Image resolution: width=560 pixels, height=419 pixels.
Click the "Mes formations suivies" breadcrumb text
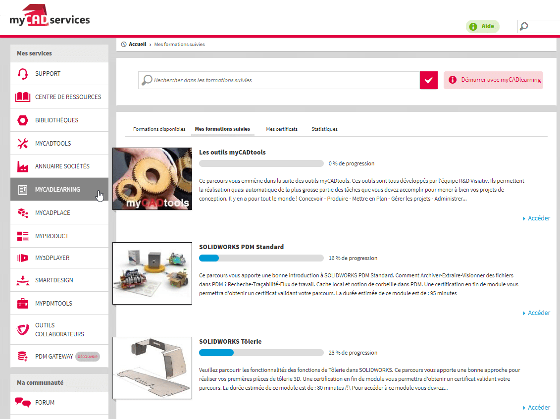[179, 44]
